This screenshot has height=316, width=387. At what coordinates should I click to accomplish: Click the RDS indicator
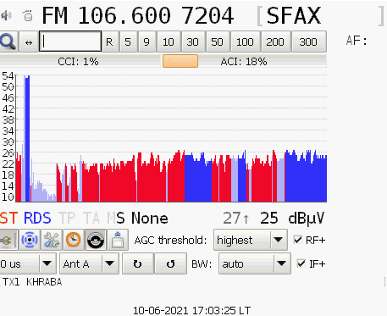pos(37,218)
